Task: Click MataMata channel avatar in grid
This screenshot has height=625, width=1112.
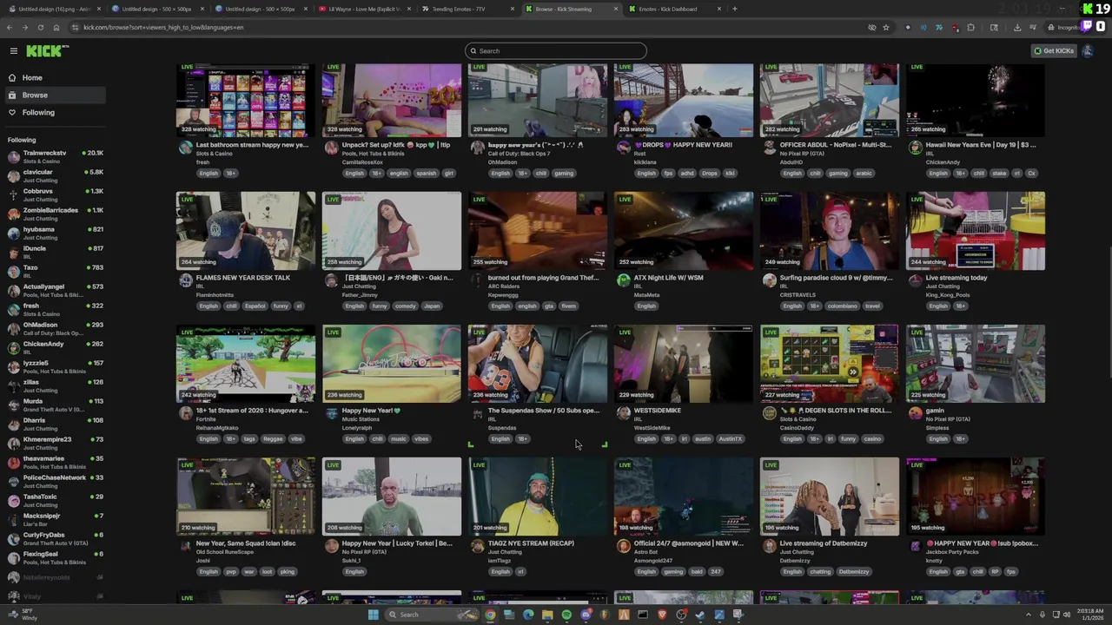Action: pyautogui.click(x=623, y=280)
